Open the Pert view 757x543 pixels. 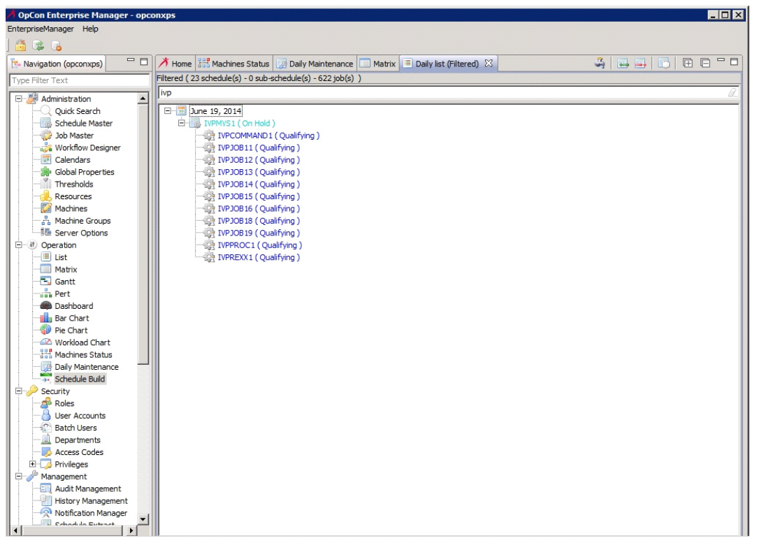point(62,294)
